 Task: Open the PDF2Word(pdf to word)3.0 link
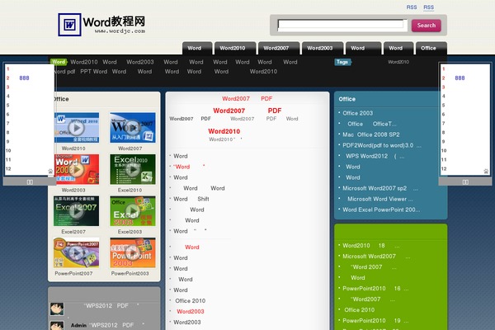382,145
